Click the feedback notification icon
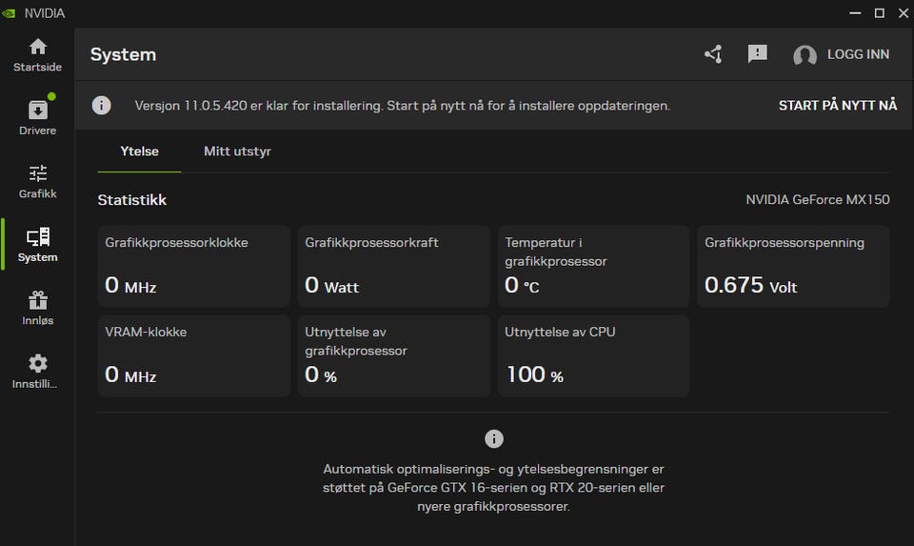Viewport: 914px width, 546px height. [x=758, y=54]
